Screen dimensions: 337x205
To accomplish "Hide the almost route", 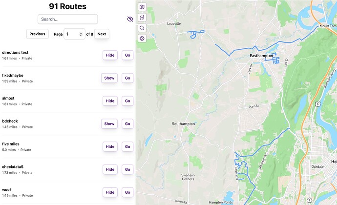I will 110,101.
